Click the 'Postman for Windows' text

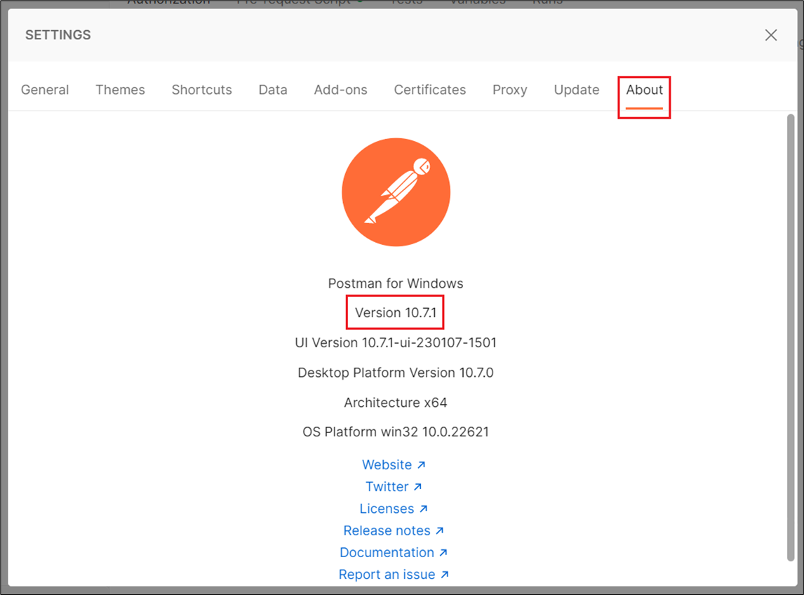click(x=395, y=283)
